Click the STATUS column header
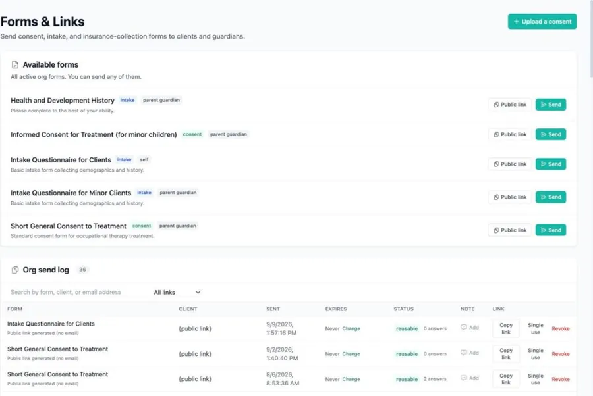Screen dimensions: 593x396 point(403,309)
